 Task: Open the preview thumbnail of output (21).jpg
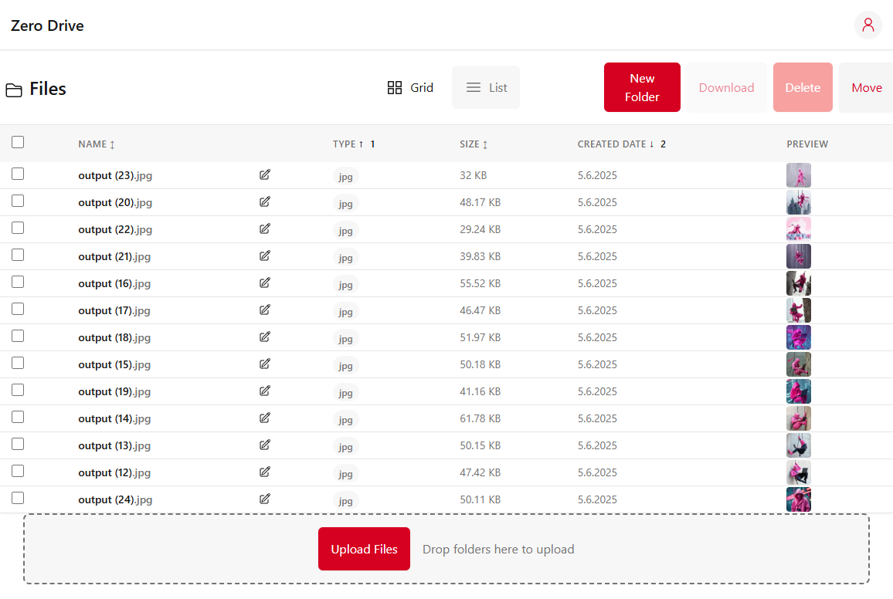(798, 256)
